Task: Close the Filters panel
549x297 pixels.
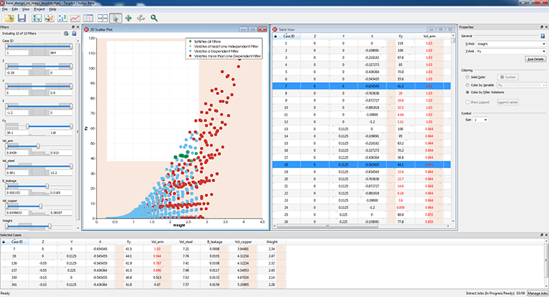Action: point(78,27)
